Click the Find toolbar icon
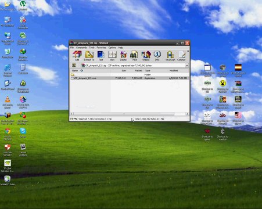 (x=134, y=56)
